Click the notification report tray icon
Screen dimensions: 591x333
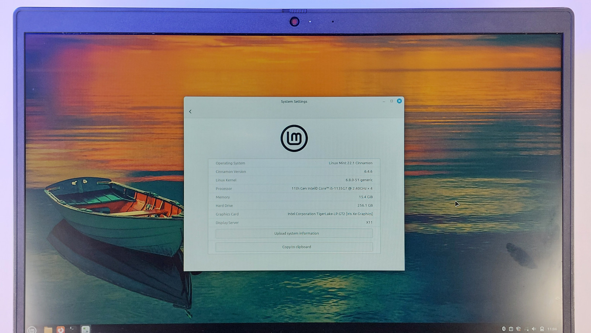tap(511, 329)
